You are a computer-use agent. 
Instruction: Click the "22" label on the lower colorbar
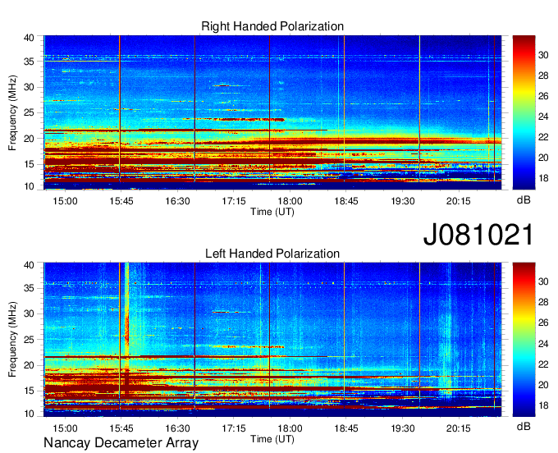click(543, 364)
